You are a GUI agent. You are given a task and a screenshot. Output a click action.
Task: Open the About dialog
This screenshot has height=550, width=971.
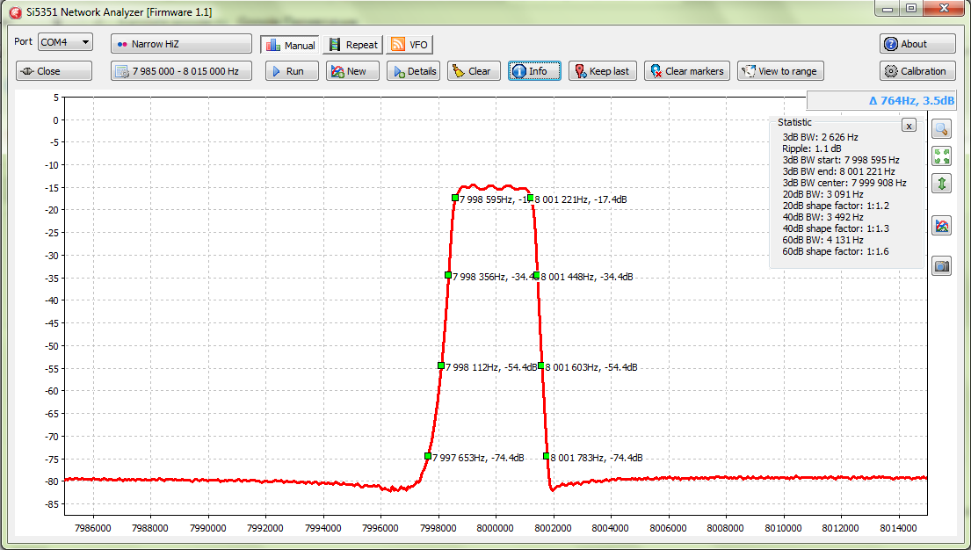click(x=917, y=44)
